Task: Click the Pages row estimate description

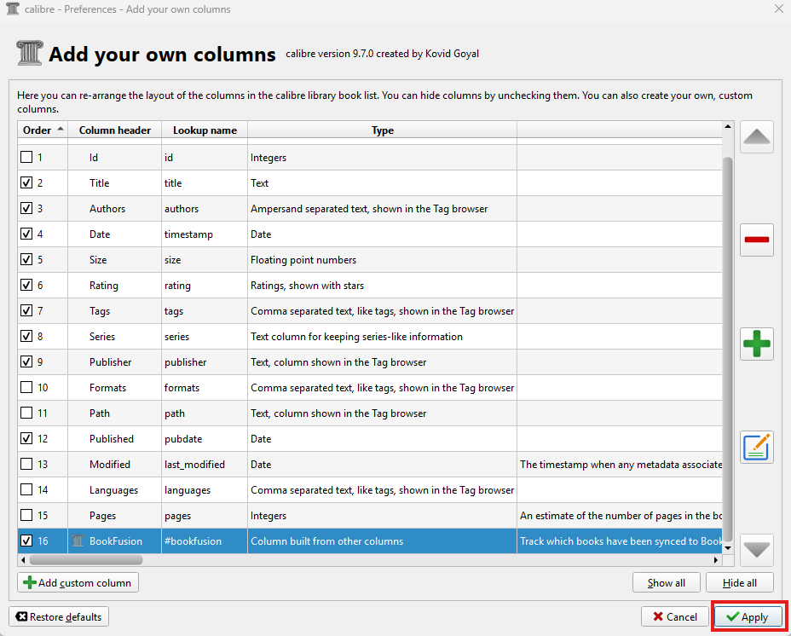Action: [x=620, y=515]
